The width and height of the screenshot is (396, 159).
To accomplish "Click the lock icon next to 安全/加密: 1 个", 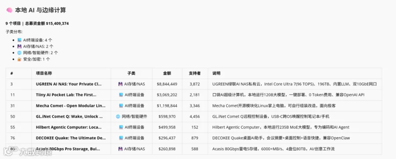I will pos(19,60).
